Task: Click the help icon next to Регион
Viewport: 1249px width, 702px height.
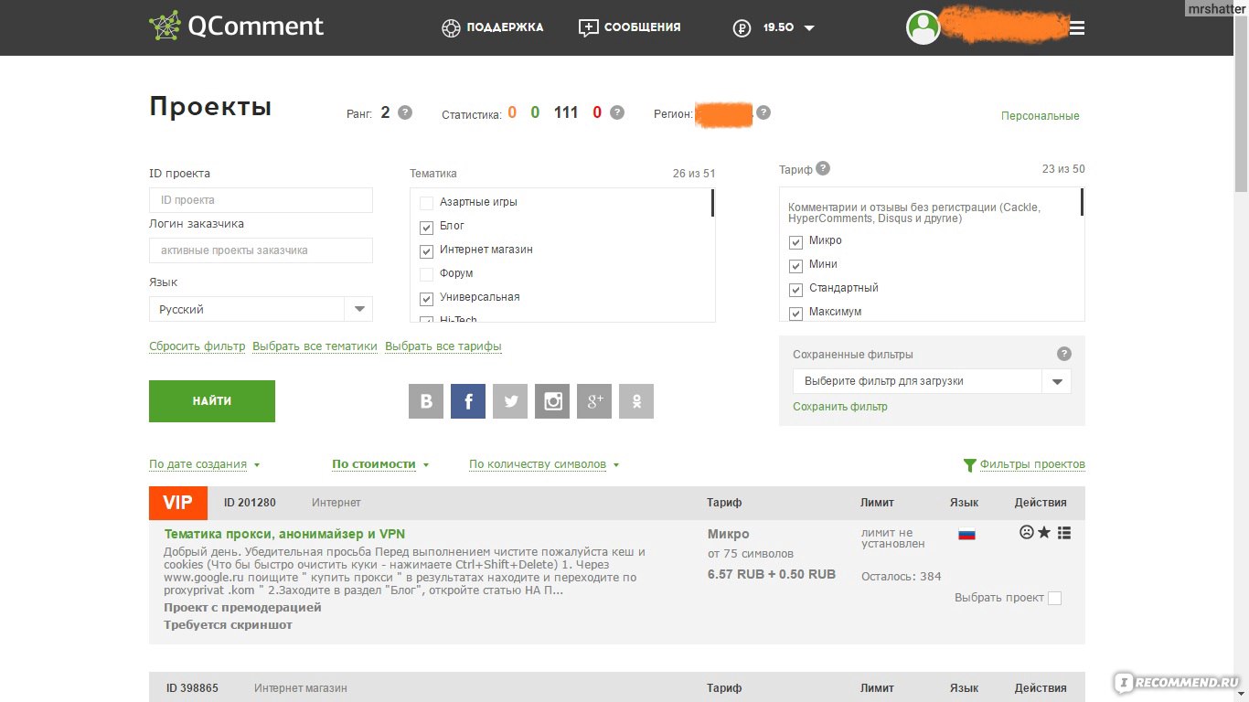Action: (763, 112)
